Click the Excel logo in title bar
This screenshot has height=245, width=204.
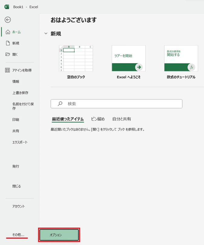coord(7,7)
